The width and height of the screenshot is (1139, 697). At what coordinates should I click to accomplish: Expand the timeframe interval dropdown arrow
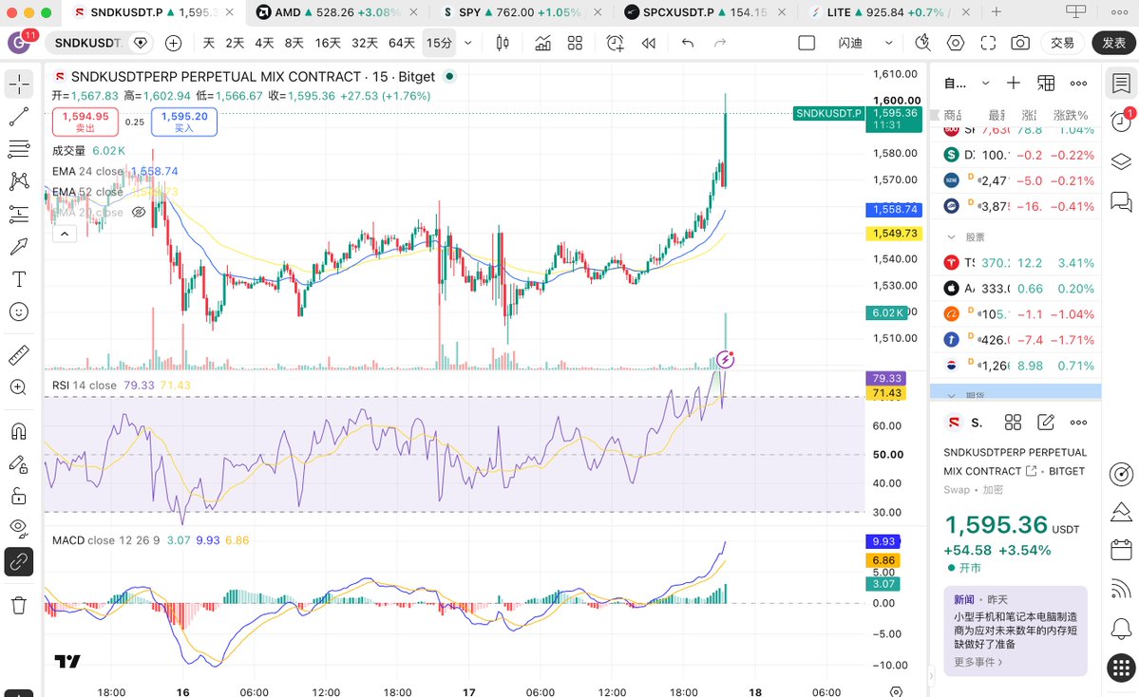click(468, 44)
